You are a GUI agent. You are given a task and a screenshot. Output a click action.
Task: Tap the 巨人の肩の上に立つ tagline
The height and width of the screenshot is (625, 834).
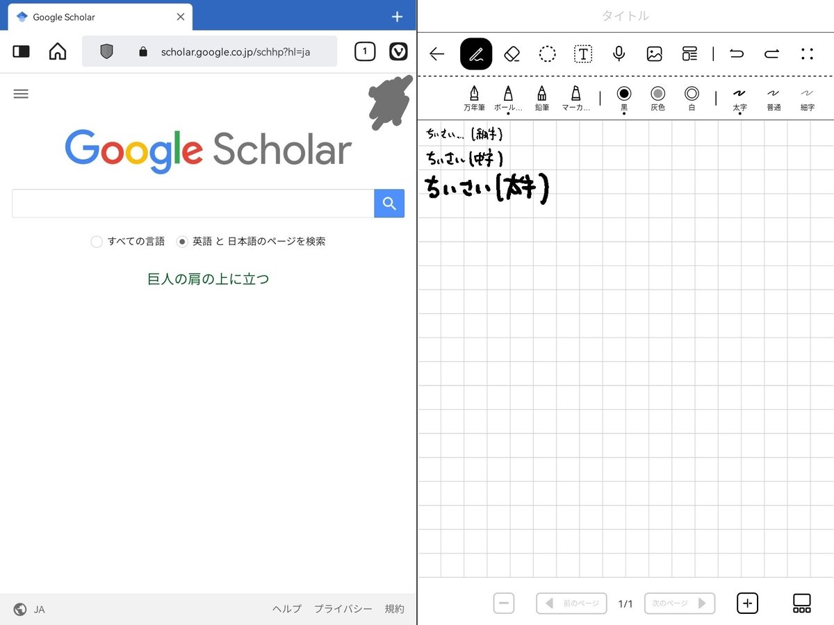(x=208, y=279)
